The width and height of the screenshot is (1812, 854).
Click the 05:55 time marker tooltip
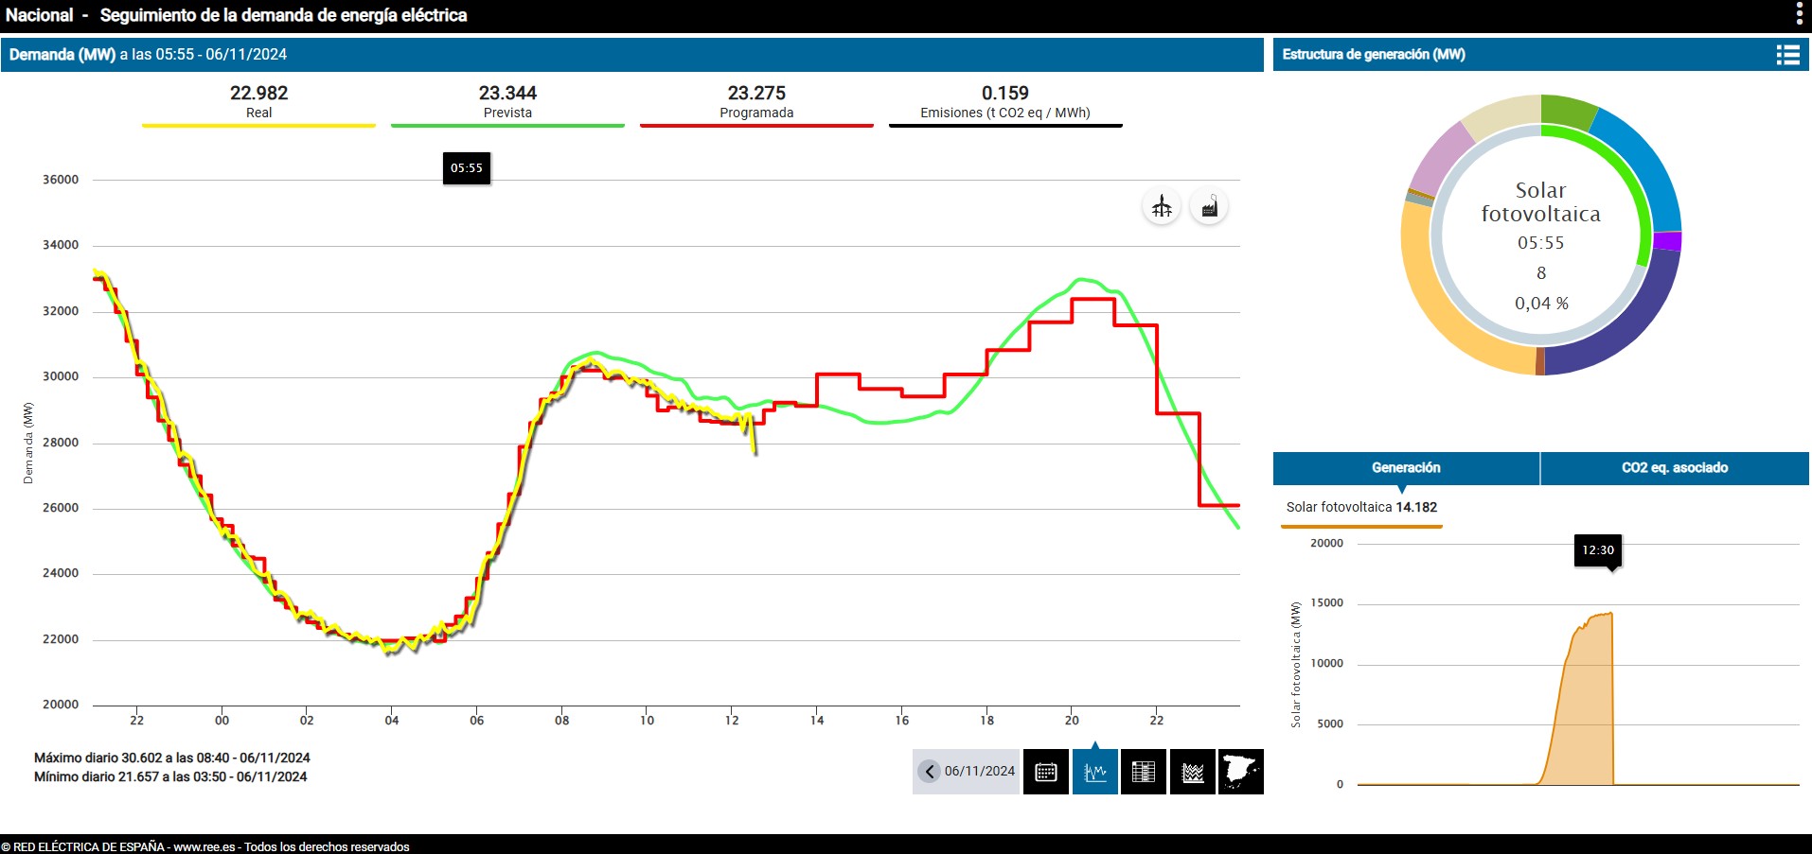467,168
